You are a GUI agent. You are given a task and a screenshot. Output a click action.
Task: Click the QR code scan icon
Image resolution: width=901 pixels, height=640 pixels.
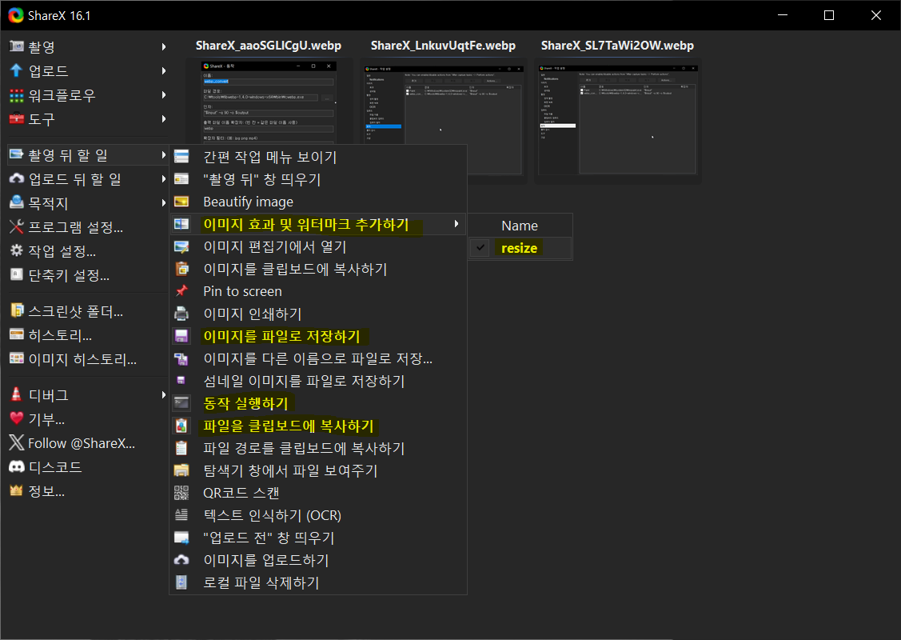point(181,493)
